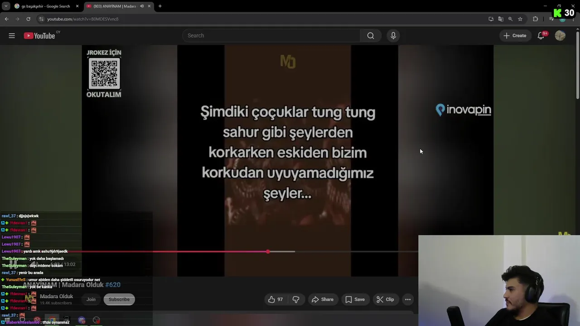Open a new browser tab with plus
This screenshot has width=580, height=326.
(160, 6)
